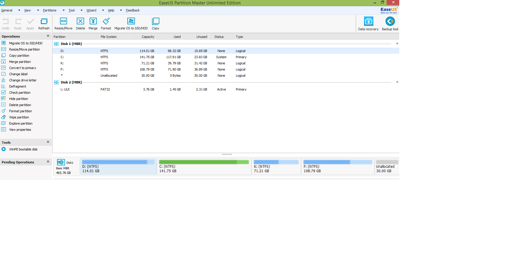Open the Partitions menu
This screenshot has width=521, height=268.
pyautogui.click(x=49, y=10)
